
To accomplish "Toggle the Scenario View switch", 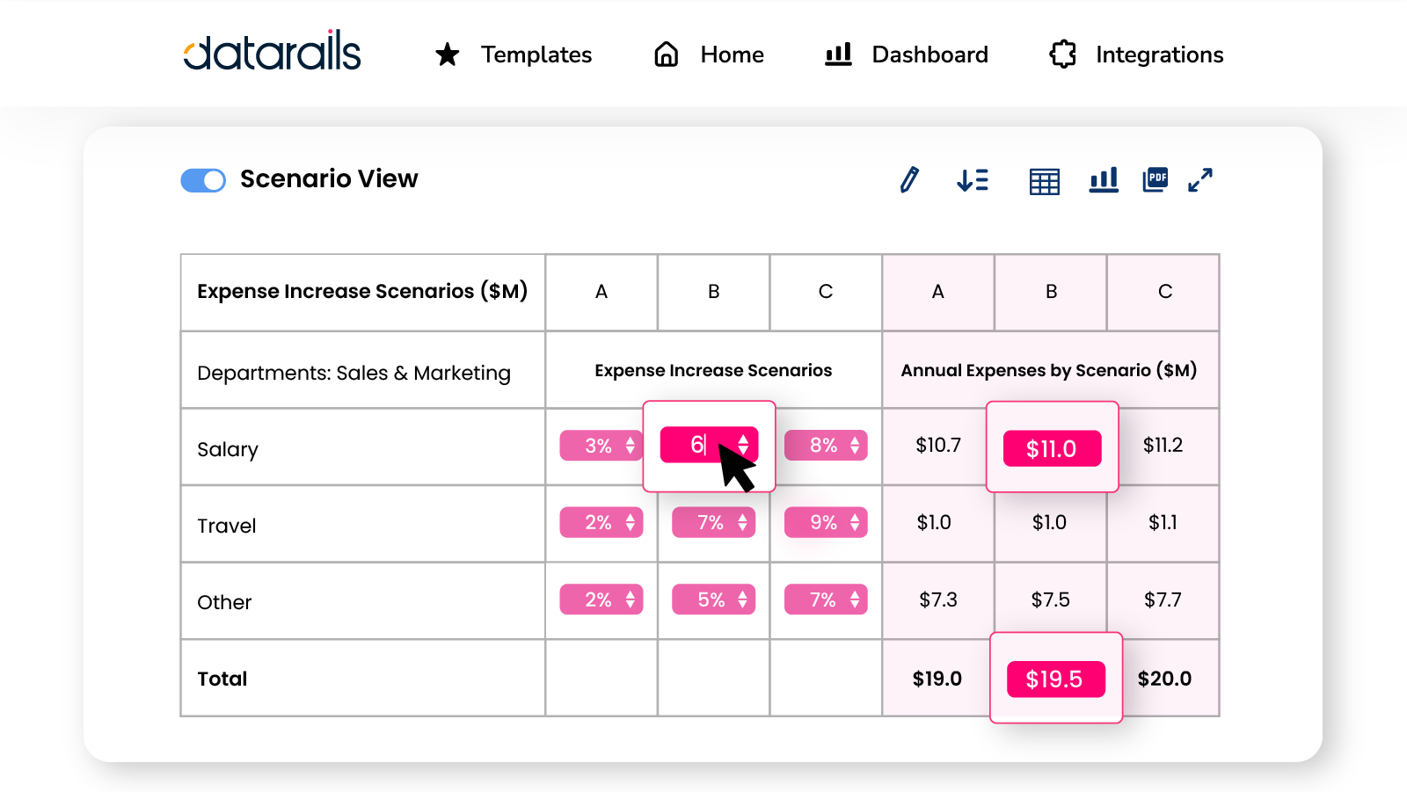I will [x=203, y=180].
